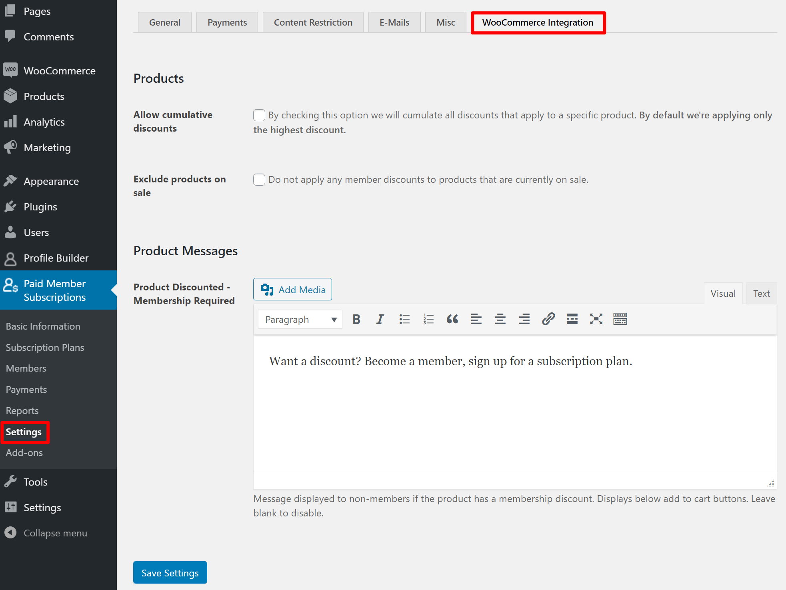Screen dimensions: 786x590
Task: Switch to the E-Mails tab
Action: pos(394,22)
